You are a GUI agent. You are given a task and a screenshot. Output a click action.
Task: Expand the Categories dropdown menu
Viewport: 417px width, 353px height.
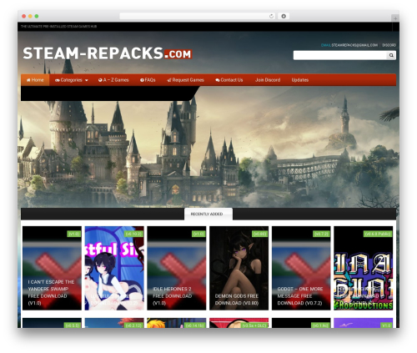coord(72,80)
